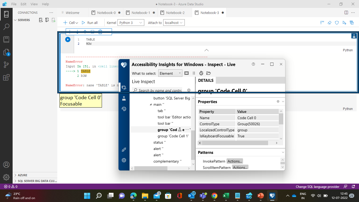Run all notebook cells
The width and height of the screenshot is (359, 202).
coord(90,23)
